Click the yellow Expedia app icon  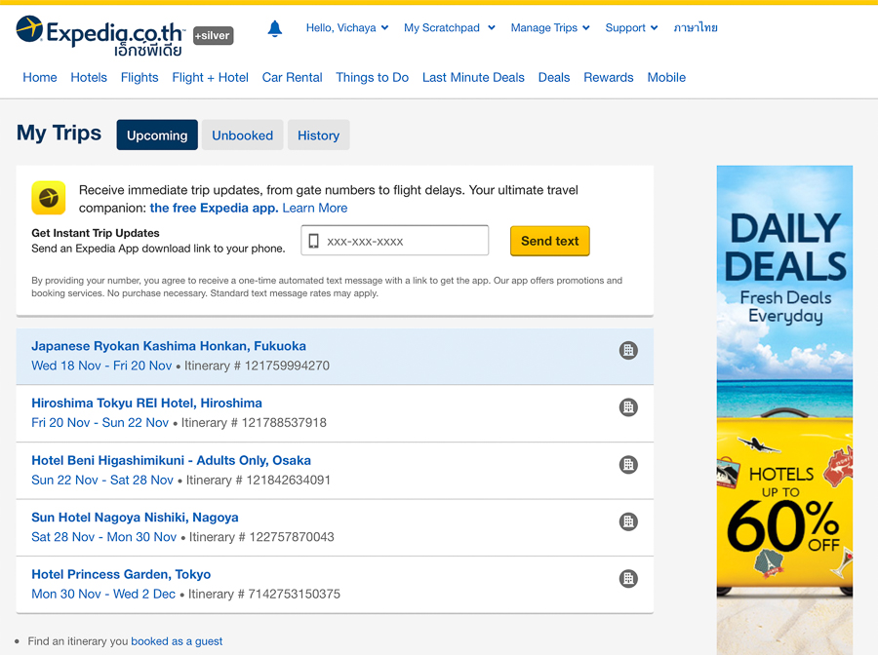point(49,198)
